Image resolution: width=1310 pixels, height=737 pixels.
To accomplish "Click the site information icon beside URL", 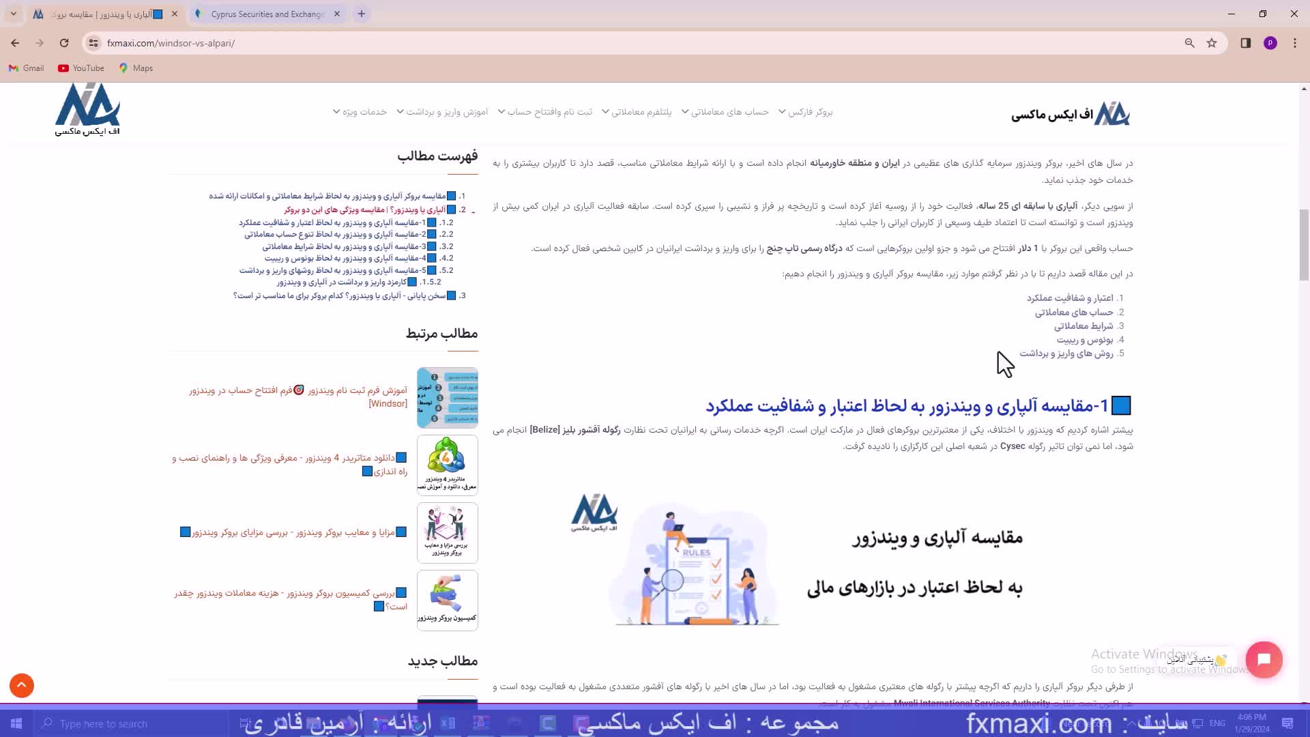I will 93,43.
